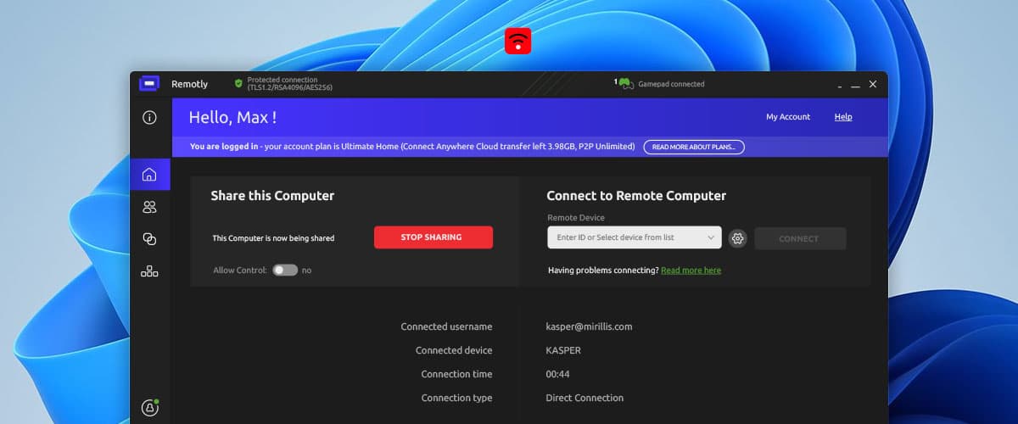This screenshot has width=1018, height=424.
Task: Click the lock account icon at the sidebar bottom
Action: tap(150, 408)
